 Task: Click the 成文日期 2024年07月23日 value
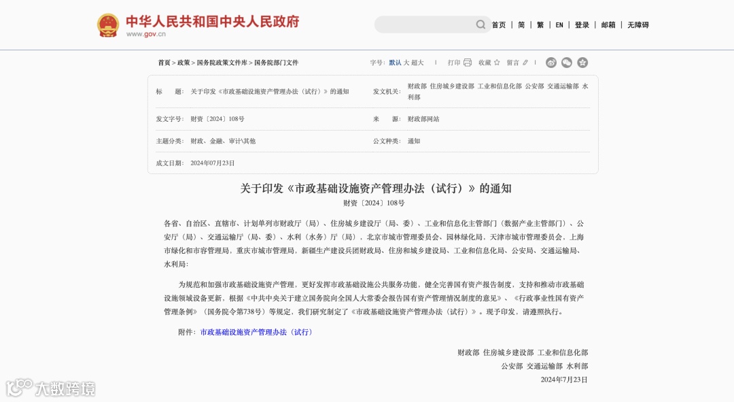213,163
